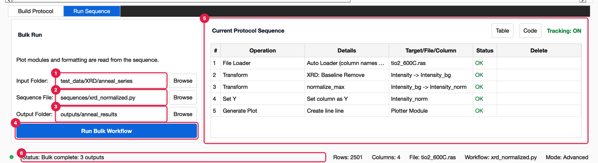Switch to the Build Protocol tab
The height and width of the screenshot is (163, 598).
(36, 11)
